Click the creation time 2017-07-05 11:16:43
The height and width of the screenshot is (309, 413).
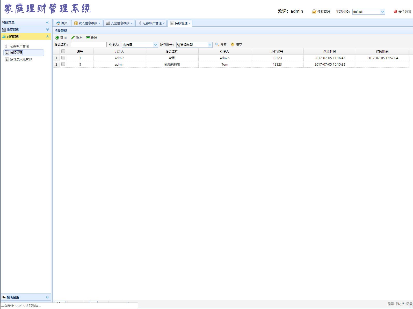[x=330, y=58]
